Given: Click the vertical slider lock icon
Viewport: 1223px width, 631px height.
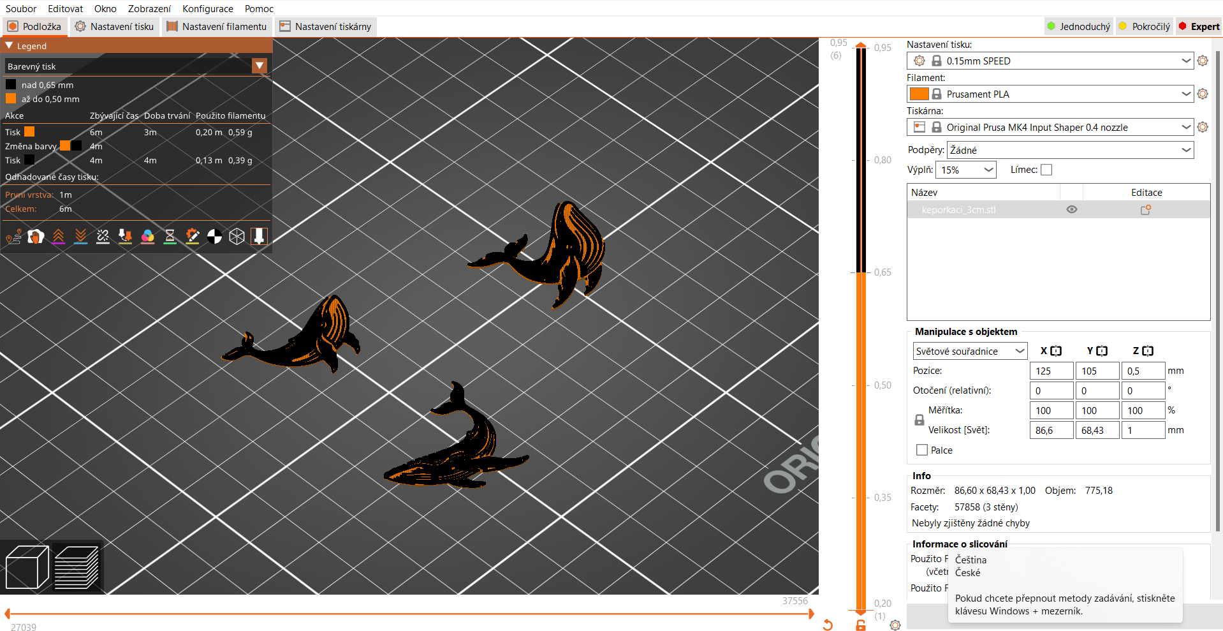Looking at the screenshot, I should click(x=861, y=625).
